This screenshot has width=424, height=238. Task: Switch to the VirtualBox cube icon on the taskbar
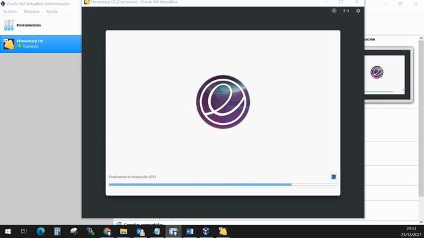206,231
